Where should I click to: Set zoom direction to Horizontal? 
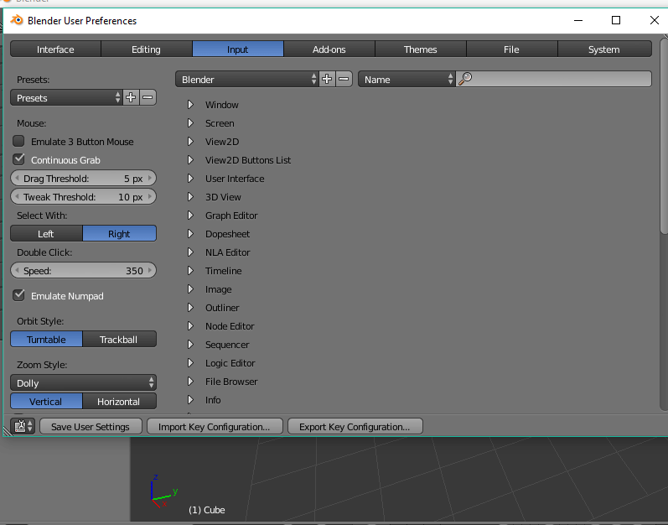[119, 402]
